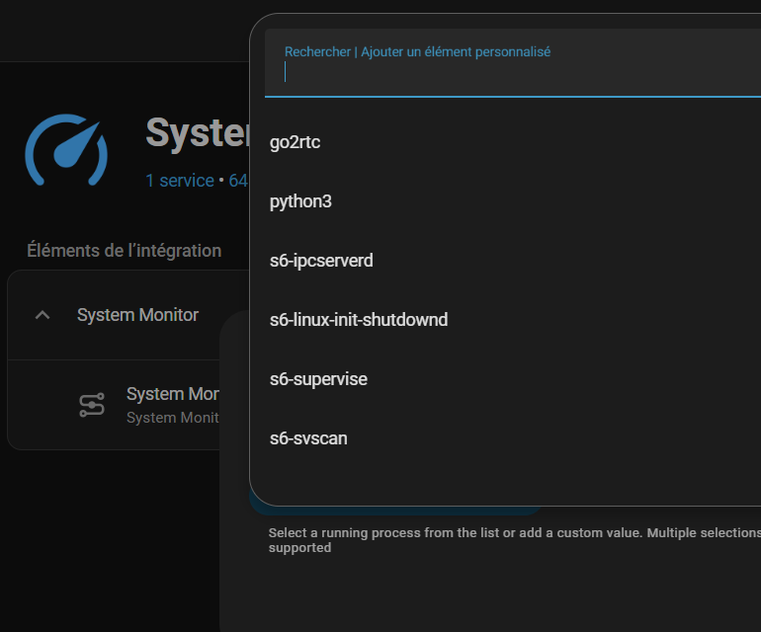Viewport: 761px width, 632px height.
Task: Collapse the System Monitor group chevron
Action: click(x=42, y=315)
